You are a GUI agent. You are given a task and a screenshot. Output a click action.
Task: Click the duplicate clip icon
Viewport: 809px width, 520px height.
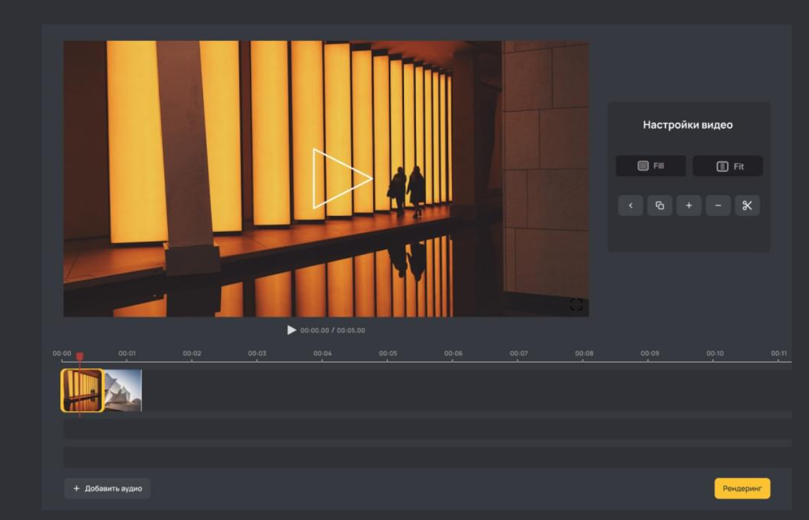660,206
